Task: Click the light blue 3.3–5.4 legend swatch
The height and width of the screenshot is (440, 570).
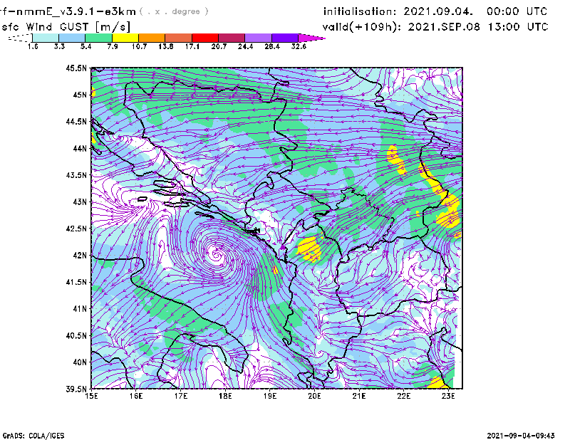Action: click(x=72, y=38)
